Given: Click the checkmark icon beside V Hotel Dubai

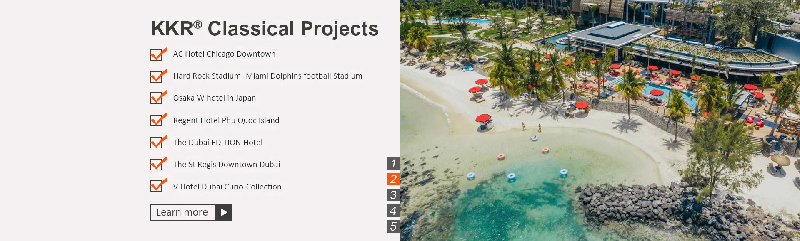Looking at the screenshot, I should coord(158,185).
